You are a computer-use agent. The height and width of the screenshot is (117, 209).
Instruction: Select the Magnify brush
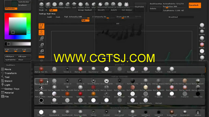coord(68,5)
